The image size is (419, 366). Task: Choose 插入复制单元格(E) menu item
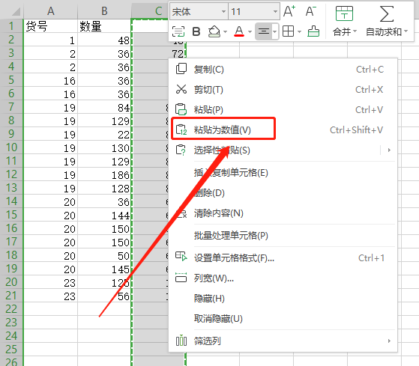tap(283, 173)
